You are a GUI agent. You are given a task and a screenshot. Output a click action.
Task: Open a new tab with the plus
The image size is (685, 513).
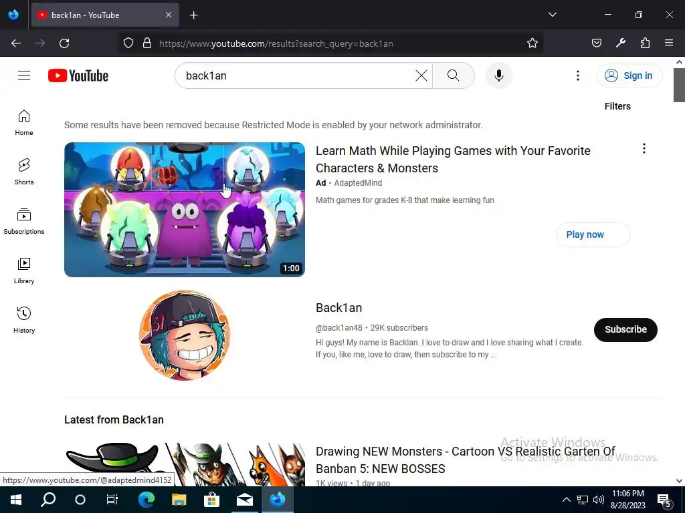tap(194, 15)
